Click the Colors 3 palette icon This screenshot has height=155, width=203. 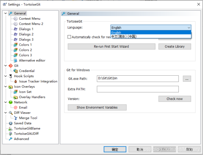15,55
